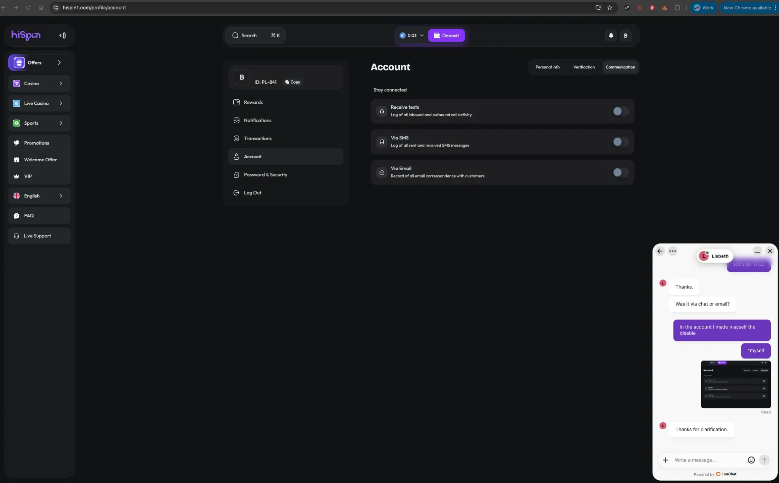Viewport: 779px width, 483px height.
Task: Open the chat more options menu
Action: pyautogui.click(x=673, y=251)
